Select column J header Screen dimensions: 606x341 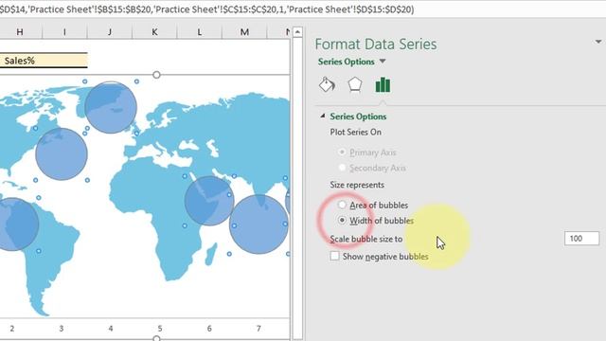110,32
